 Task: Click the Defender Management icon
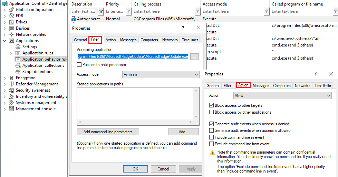click(x=11, y=84)
